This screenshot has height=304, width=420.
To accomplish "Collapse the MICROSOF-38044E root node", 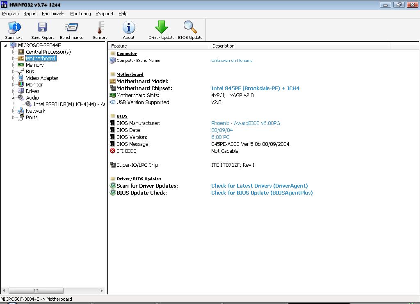I will (x=5, y=45).
